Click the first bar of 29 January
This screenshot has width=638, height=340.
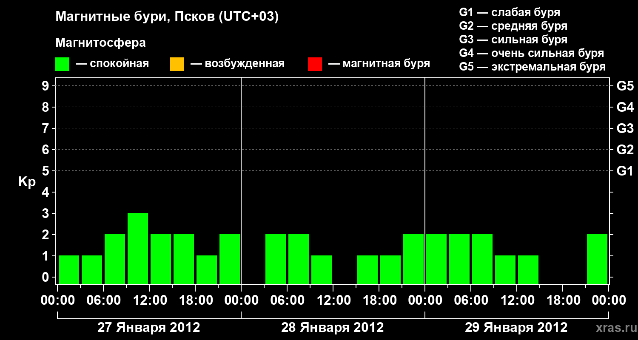point(436,259)
